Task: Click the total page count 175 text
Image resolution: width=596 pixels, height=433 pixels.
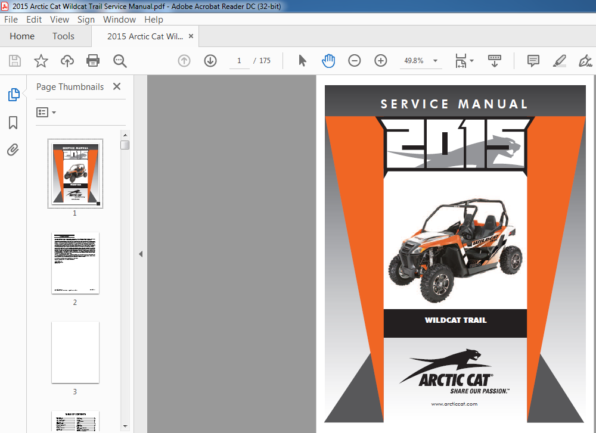Action: tap(265, 61)
